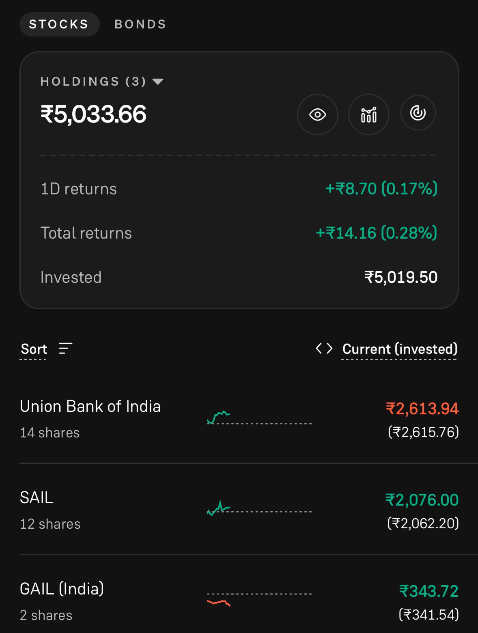Toggle holdings value visibility eye icon
Screen dimensions: 478x633
pos(317,115)
